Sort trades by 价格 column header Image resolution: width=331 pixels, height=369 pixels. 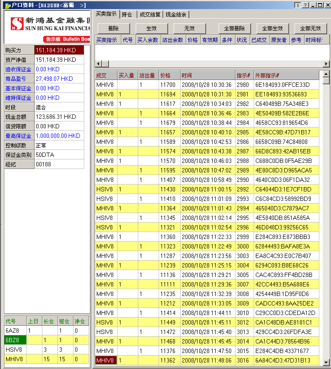pos(165,75)
